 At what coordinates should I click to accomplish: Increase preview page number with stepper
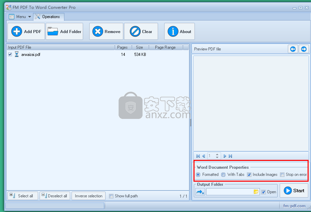(217, 154)
